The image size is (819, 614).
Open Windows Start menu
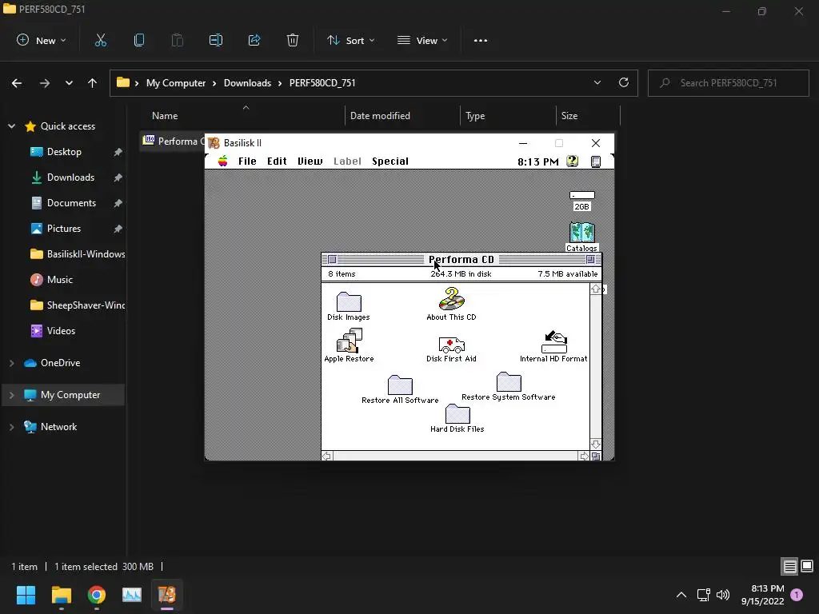[x=26, y=594]
